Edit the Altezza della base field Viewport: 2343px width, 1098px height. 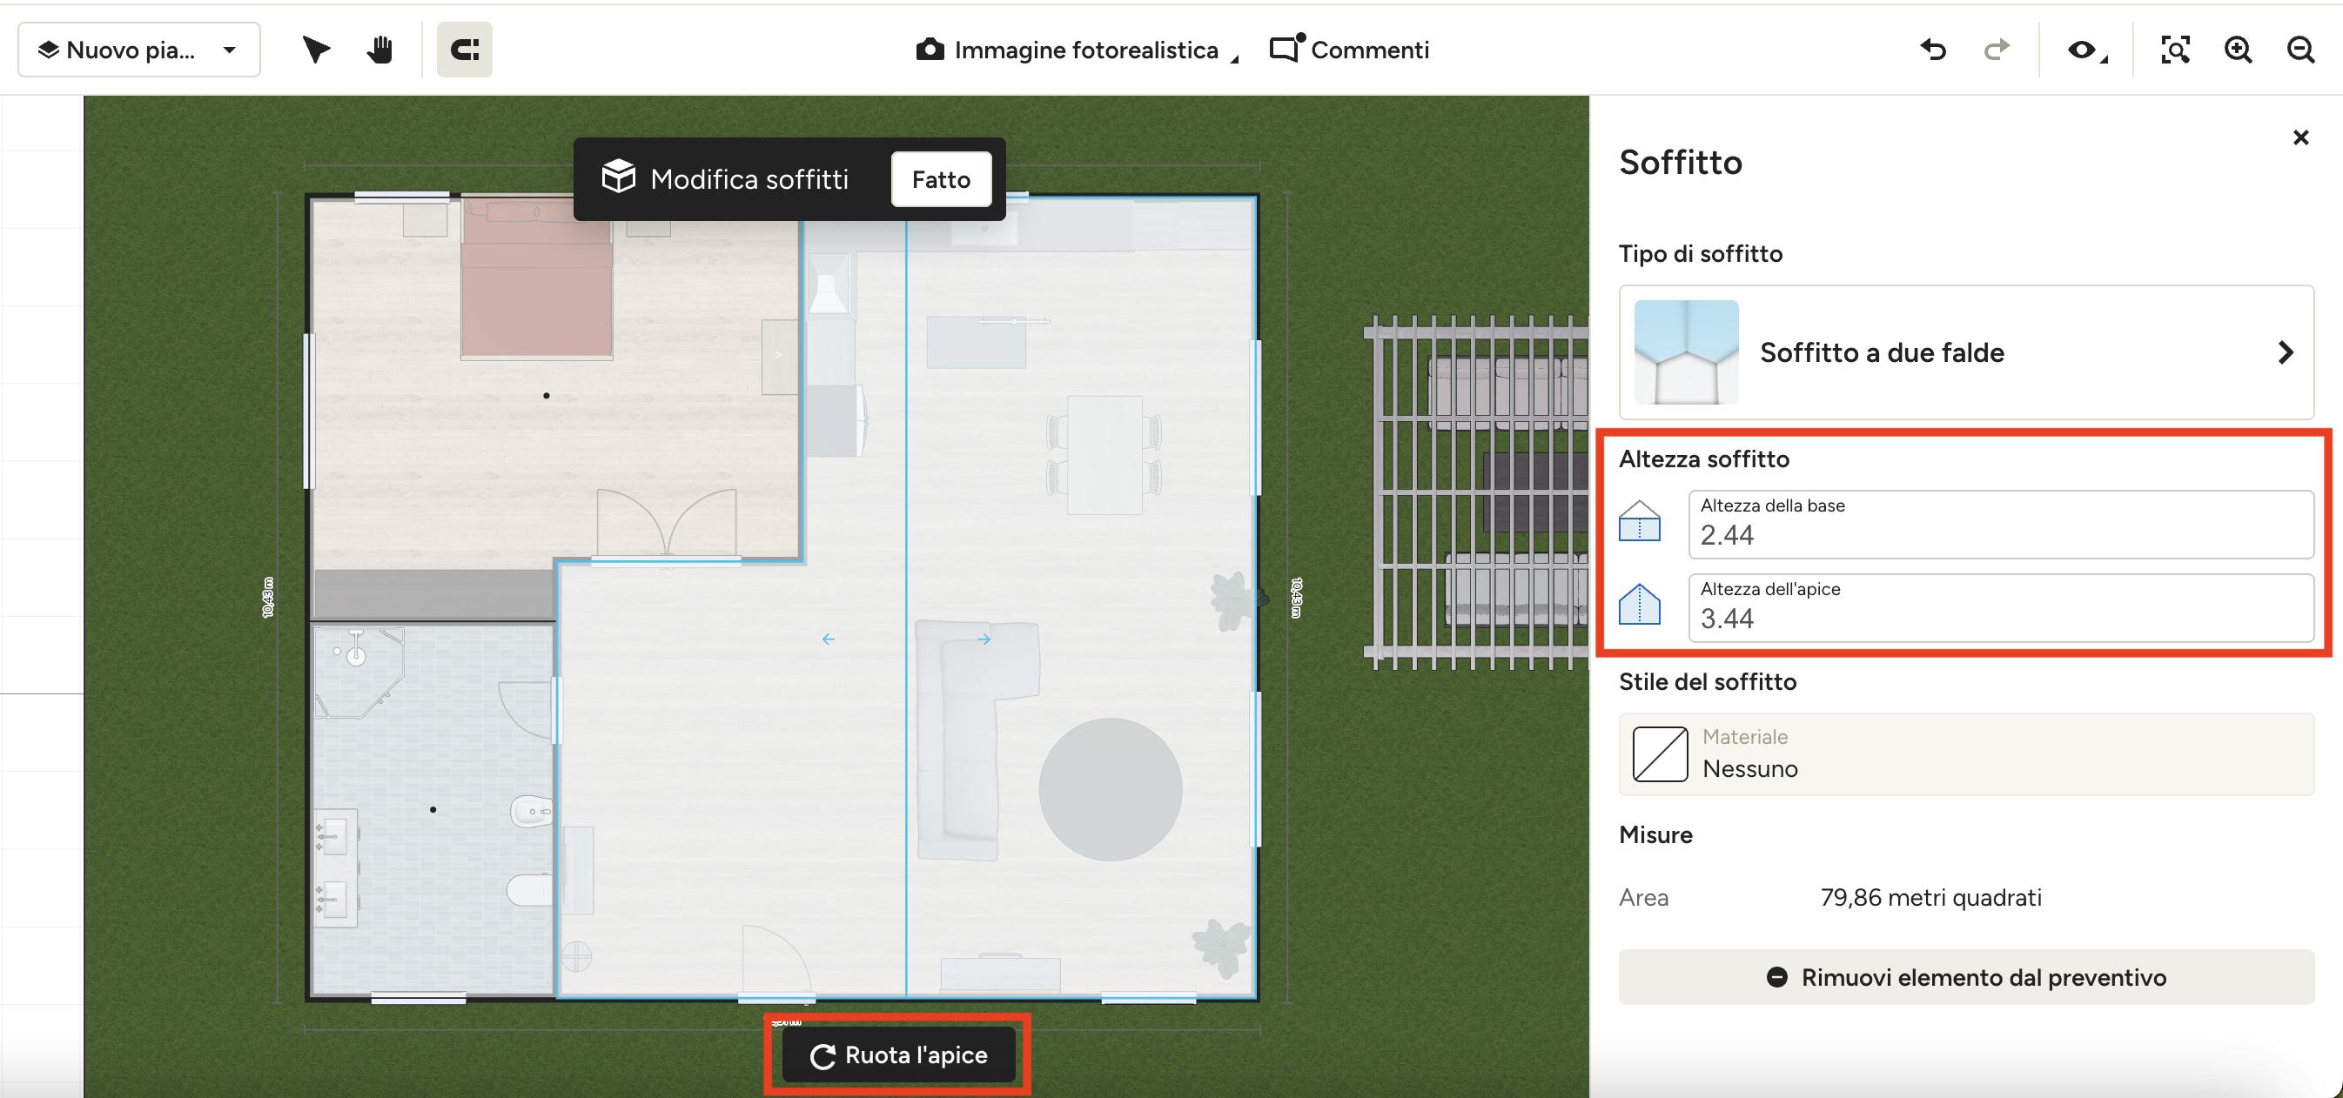coord(2000,525)
